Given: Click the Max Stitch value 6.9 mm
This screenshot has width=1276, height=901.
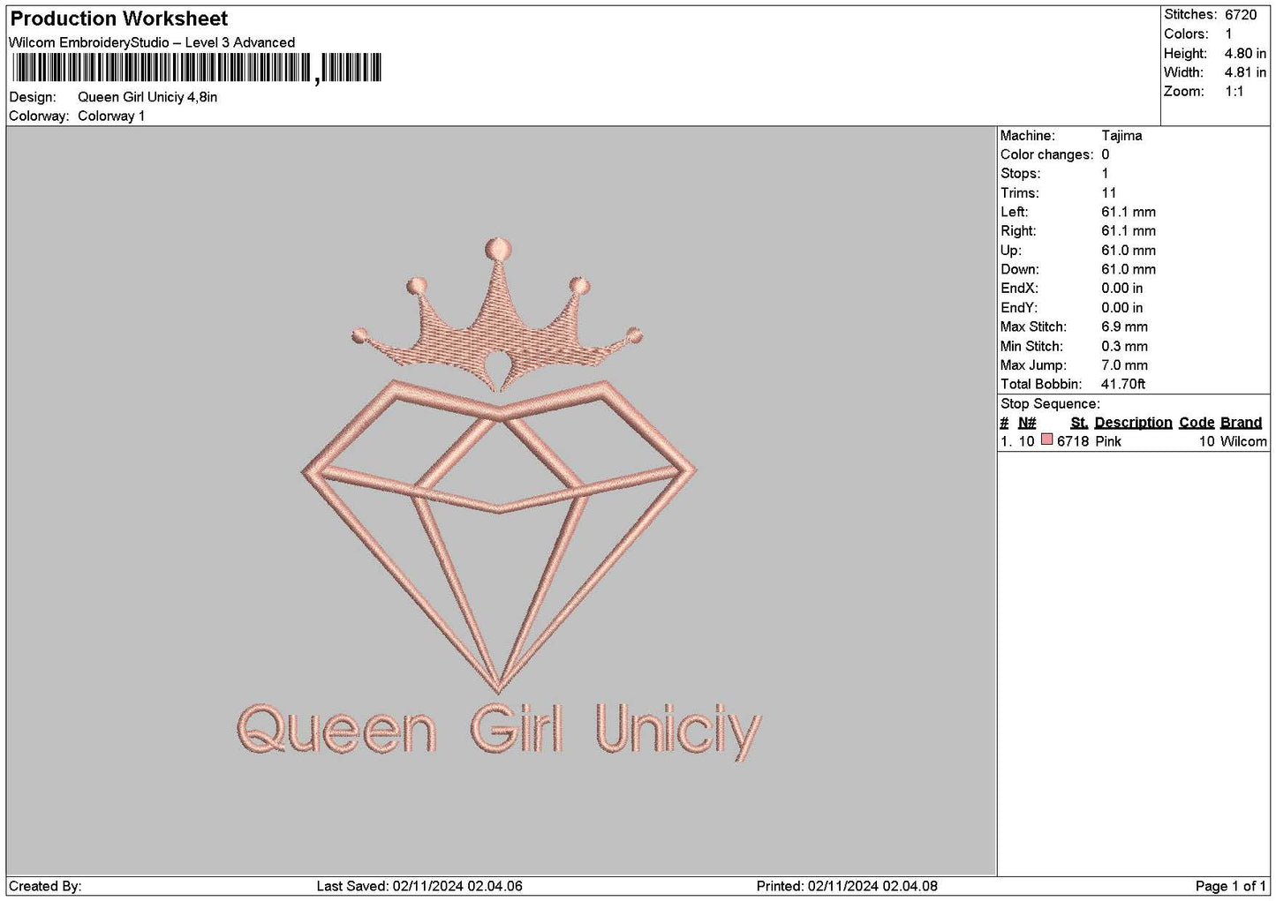Looking at the screenshot, I should point(1124,327).
